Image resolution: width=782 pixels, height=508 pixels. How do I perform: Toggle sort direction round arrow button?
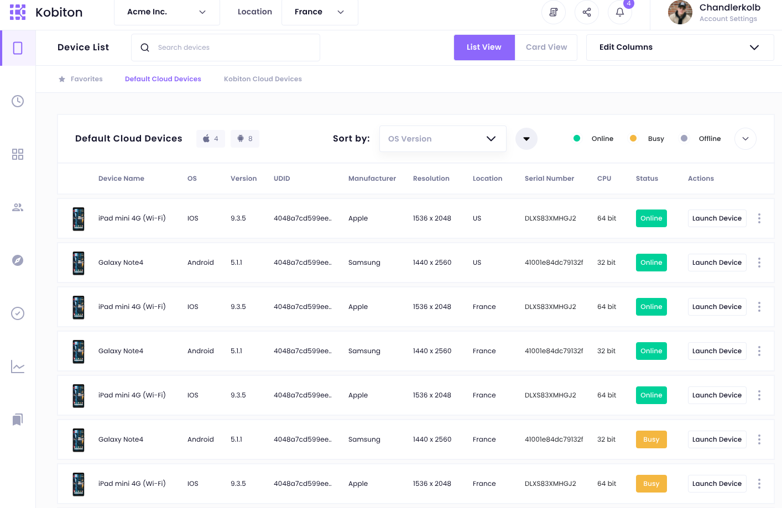pos(526,139)
